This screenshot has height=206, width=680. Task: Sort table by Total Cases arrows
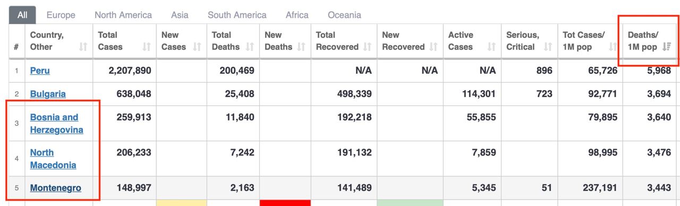tap(147, 47)
